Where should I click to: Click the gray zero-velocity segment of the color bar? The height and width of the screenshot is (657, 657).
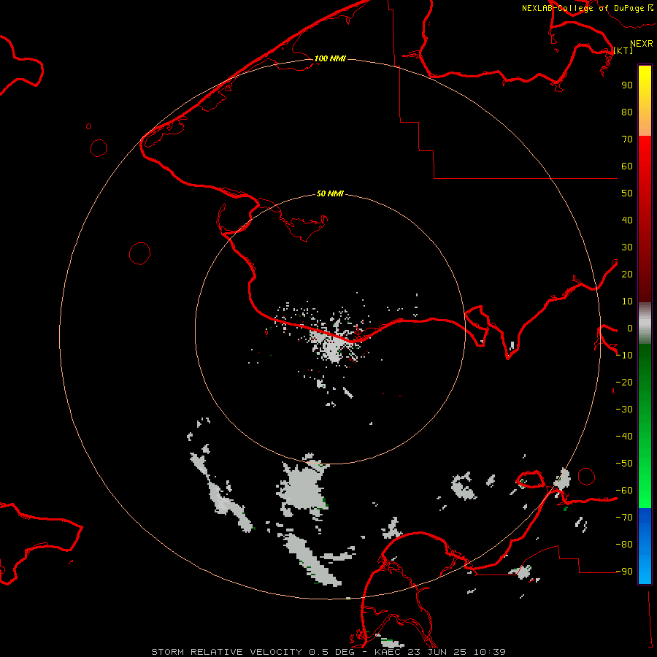pyautogui.click(x=645, y=323)
